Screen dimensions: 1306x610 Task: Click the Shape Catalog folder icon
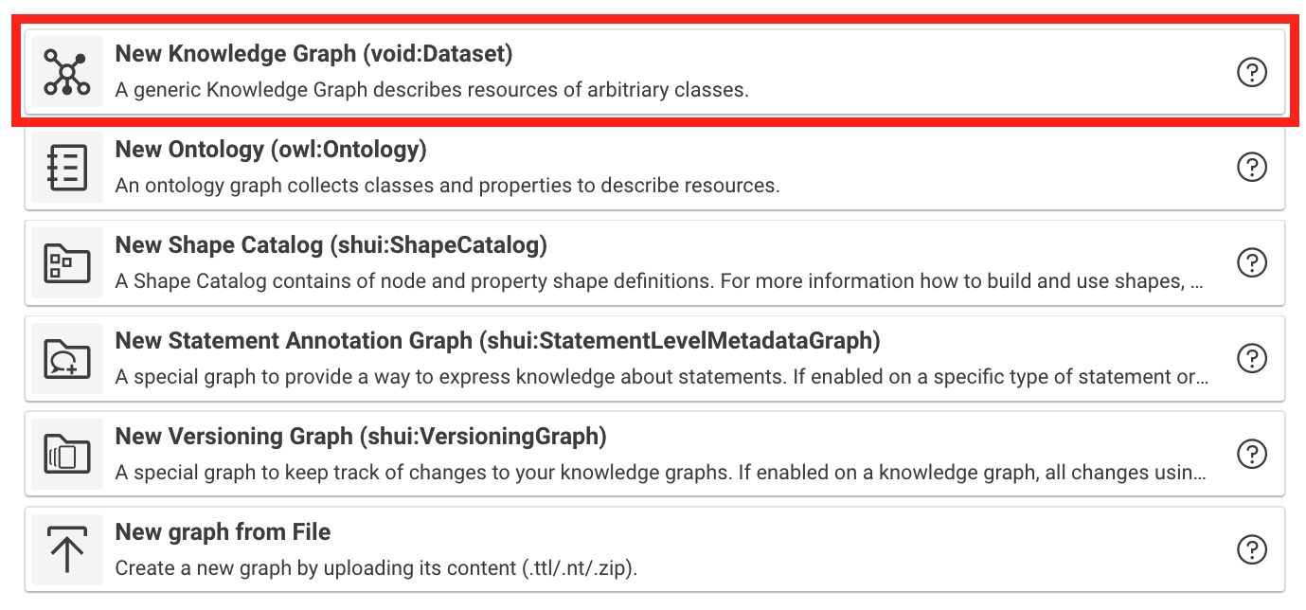tap(67, 263)
